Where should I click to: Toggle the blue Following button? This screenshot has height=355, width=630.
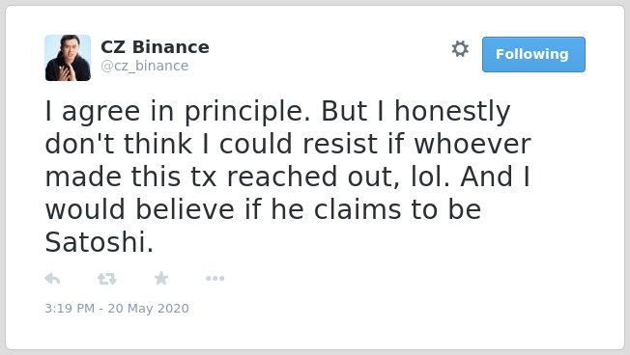(533, 55)
